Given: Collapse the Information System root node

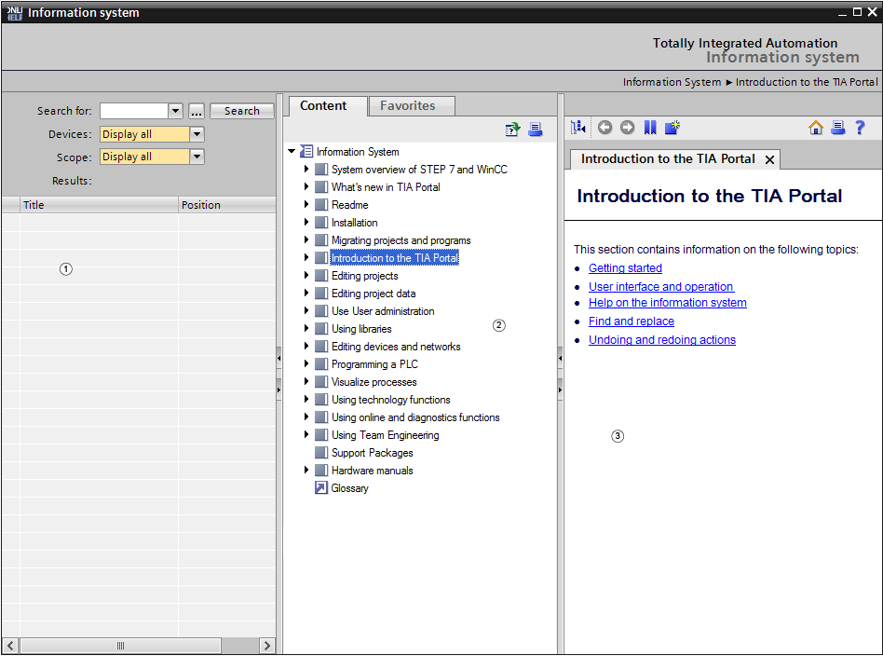Looking at the screenshot, I should point(292,151).
